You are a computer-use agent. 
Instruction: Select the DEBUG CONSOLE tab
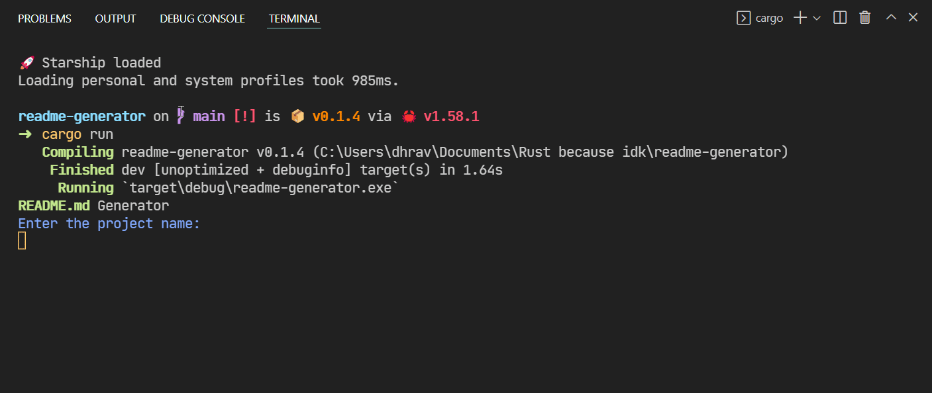tap(202, 19)
